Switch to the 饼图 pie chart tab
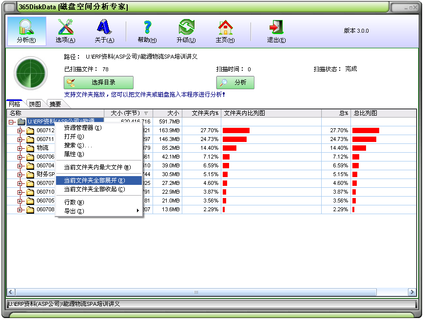426x320 pixels. 35,104
